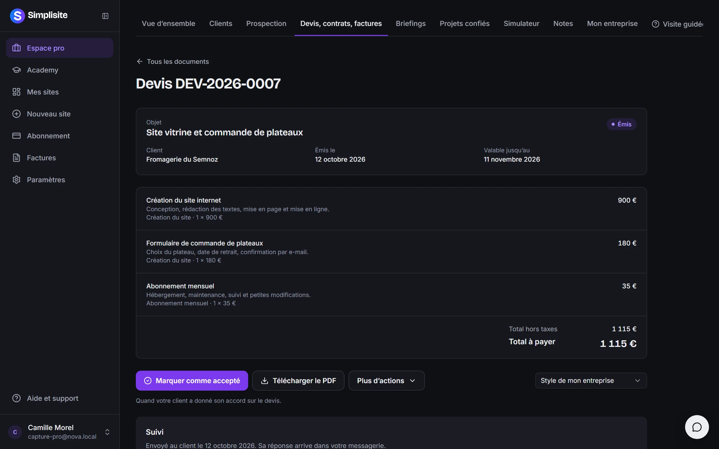Click the Aide et support question icon

[16, 398]
